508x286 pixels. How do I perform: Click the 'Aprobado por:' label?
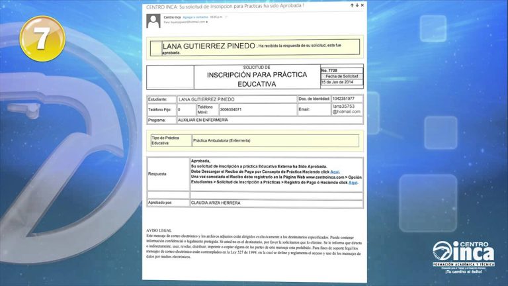159,203
